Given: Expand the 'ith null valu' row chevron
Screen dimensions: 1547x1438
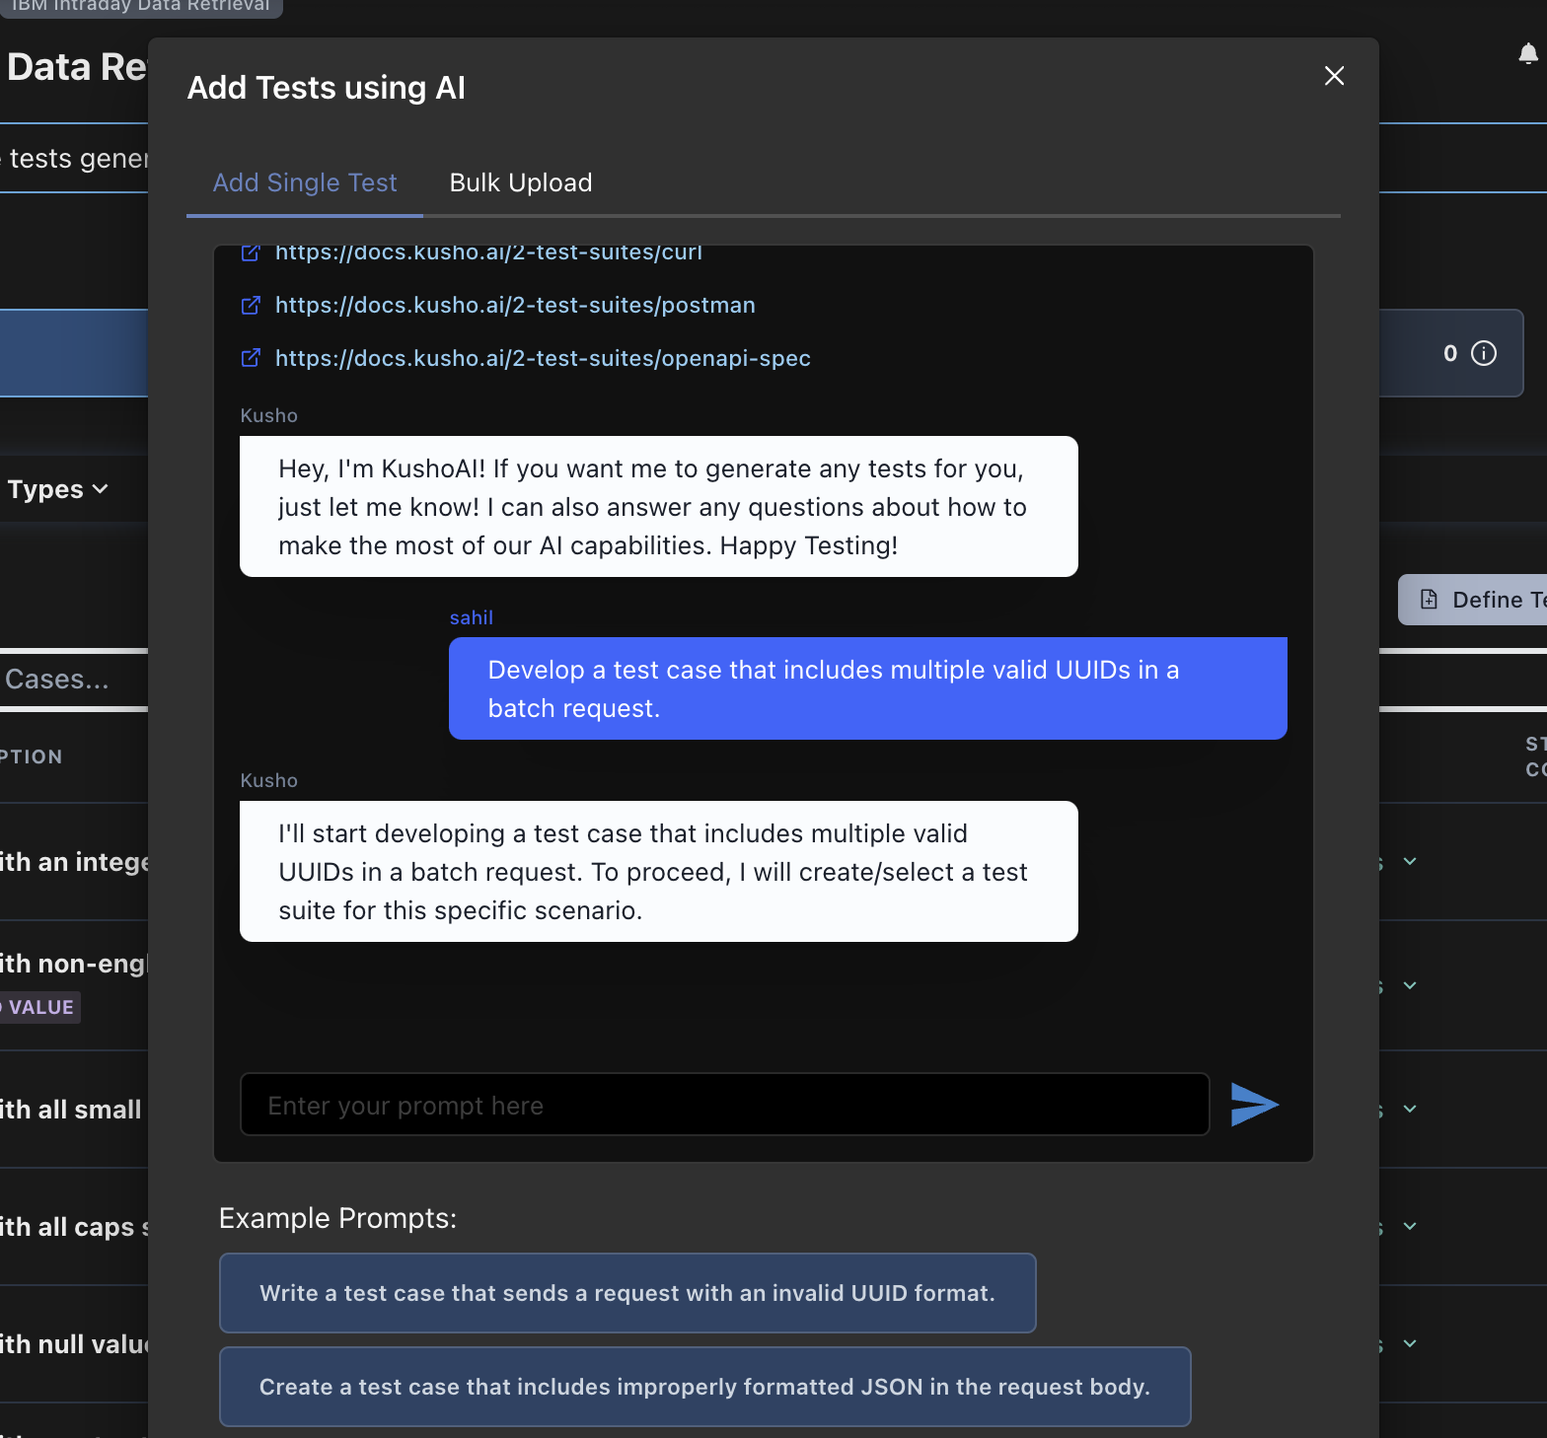Looking at the screenshot, I should click(x=1410, y=1343).
